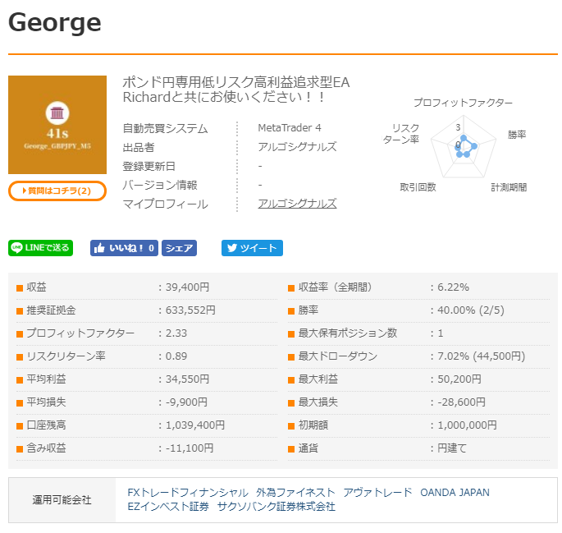Open the underlined アルゴシグナルズ profile link
562x533 pixels.
click(x=297, y=204)
